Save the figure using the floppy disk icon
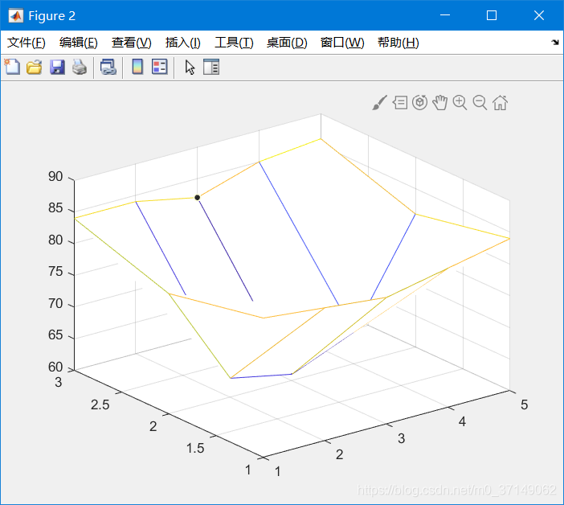The image size is (564, 505). (x=57, y=68)
